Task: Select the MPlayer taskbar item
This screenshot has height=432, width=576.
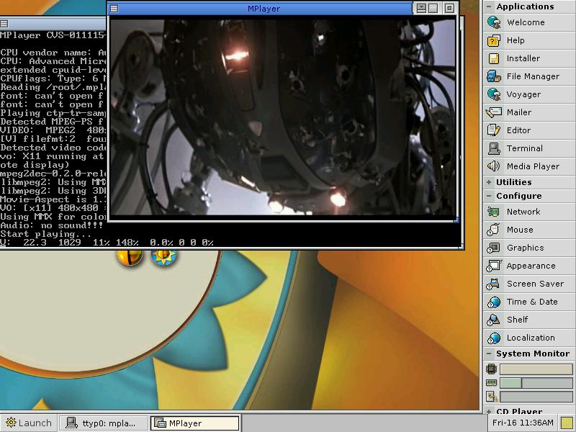Action: (195, 423)
